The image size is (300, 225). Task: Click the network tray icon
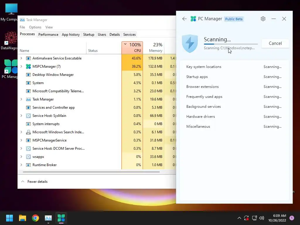pos(254,218)
